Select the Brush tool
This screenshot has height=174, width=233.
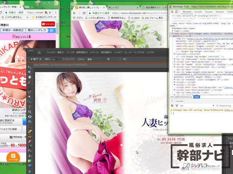[30, 146]
